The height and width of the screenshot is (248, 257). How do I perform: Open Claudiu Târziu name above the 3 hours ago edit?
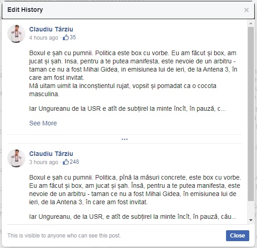click(x=51, y=154)
